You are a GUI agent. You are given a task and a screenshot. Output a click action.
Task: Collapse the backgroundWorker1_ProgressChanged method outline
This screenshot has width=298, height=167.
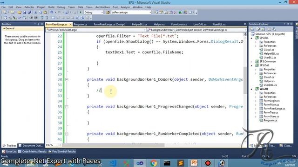pyautogui.click(x=67, y=107)
